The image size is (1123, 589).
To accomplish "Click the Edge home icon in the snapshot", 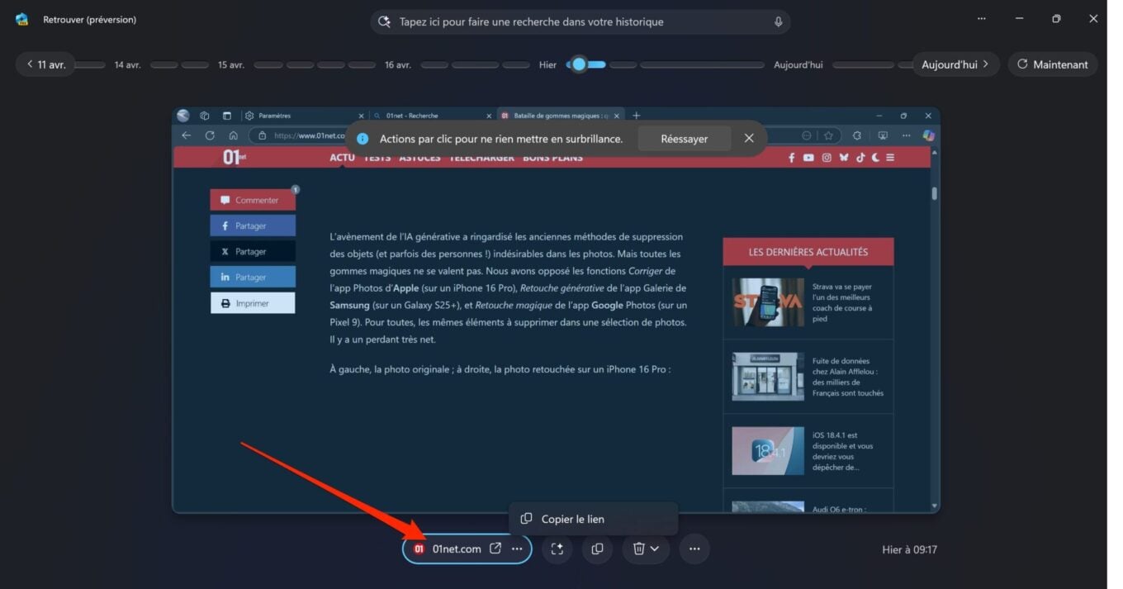I will (234, 135).
